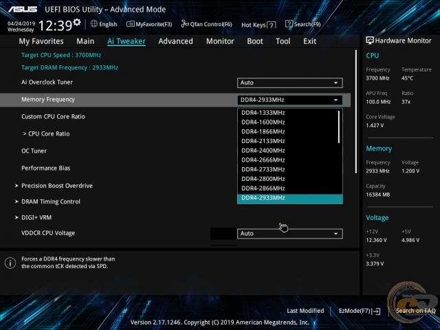Open Search(F9) tool
The height and width of the screenshot is (330, 440).
[302, 24]
